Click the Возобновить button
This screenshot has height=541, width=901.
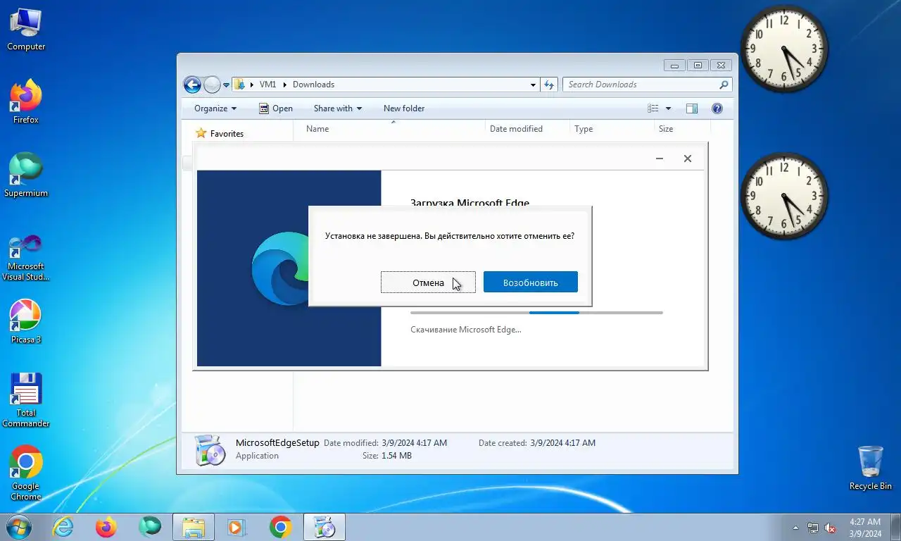point(531,282)
